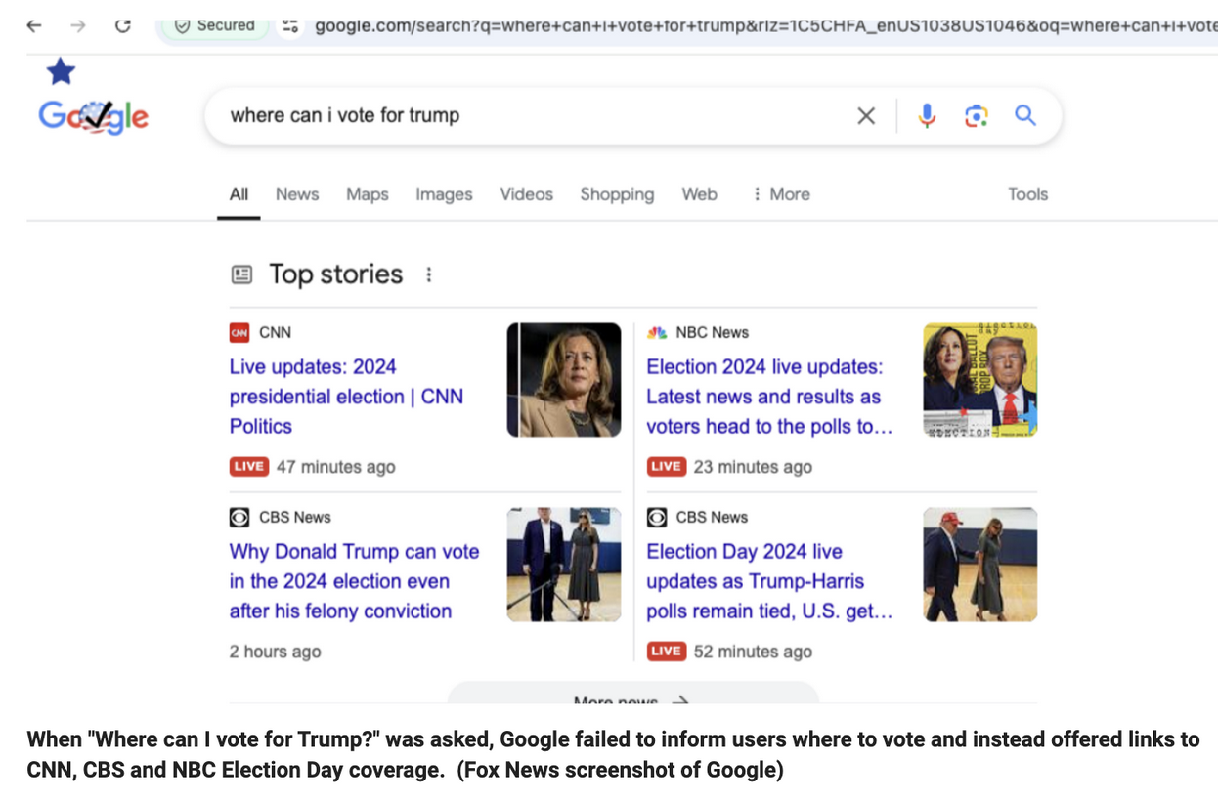Open CNN live updates presidential election link
The height and width of the screenshot is (801, 1218).
click(x=346, y=397)
